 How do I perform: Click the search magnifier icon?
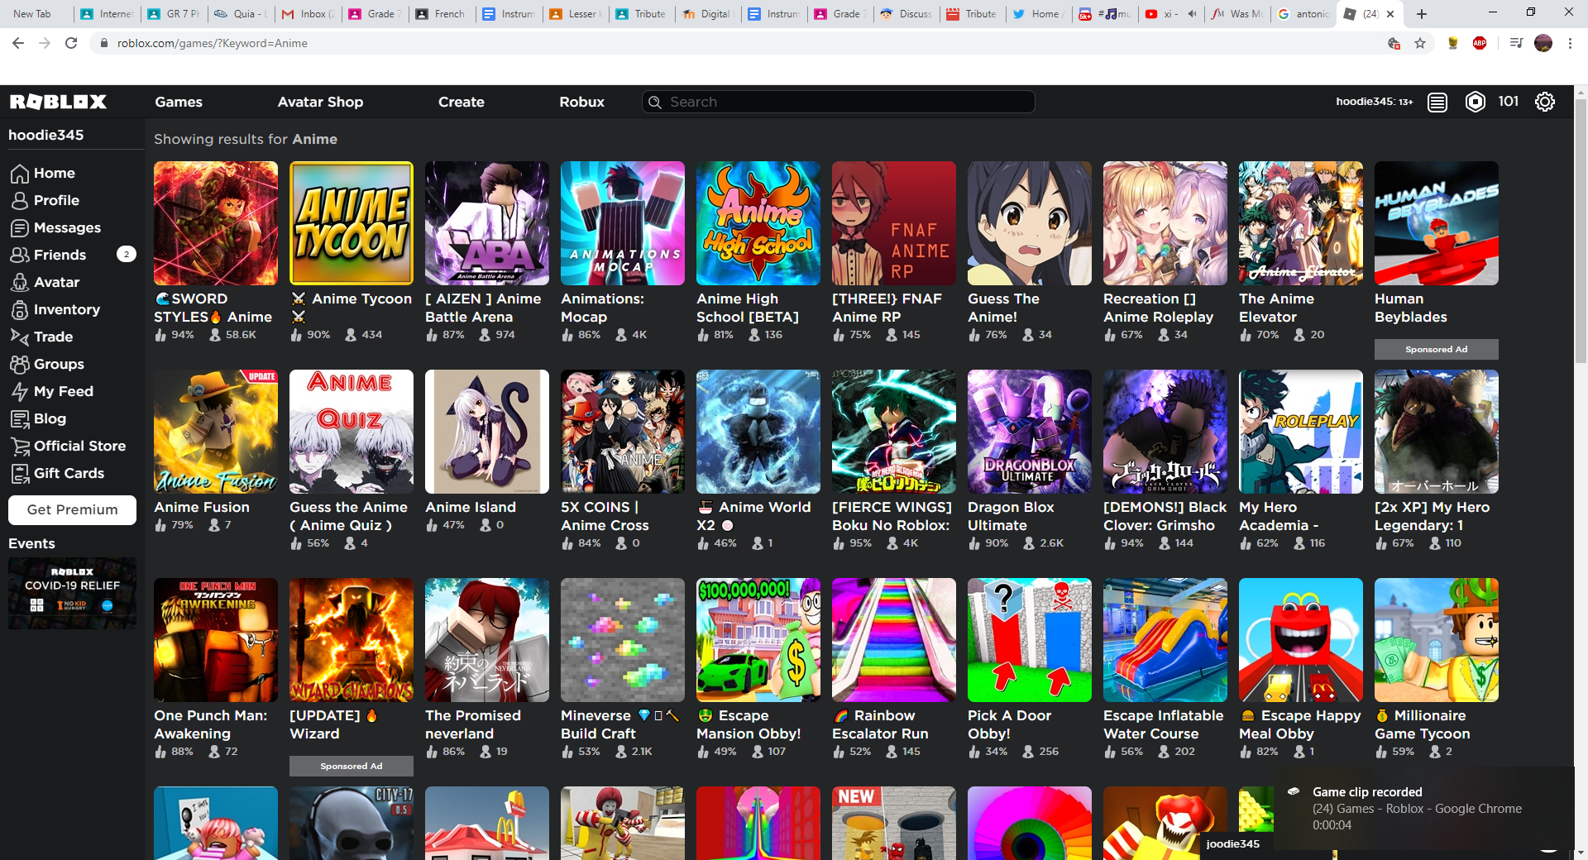pos(655,102)
